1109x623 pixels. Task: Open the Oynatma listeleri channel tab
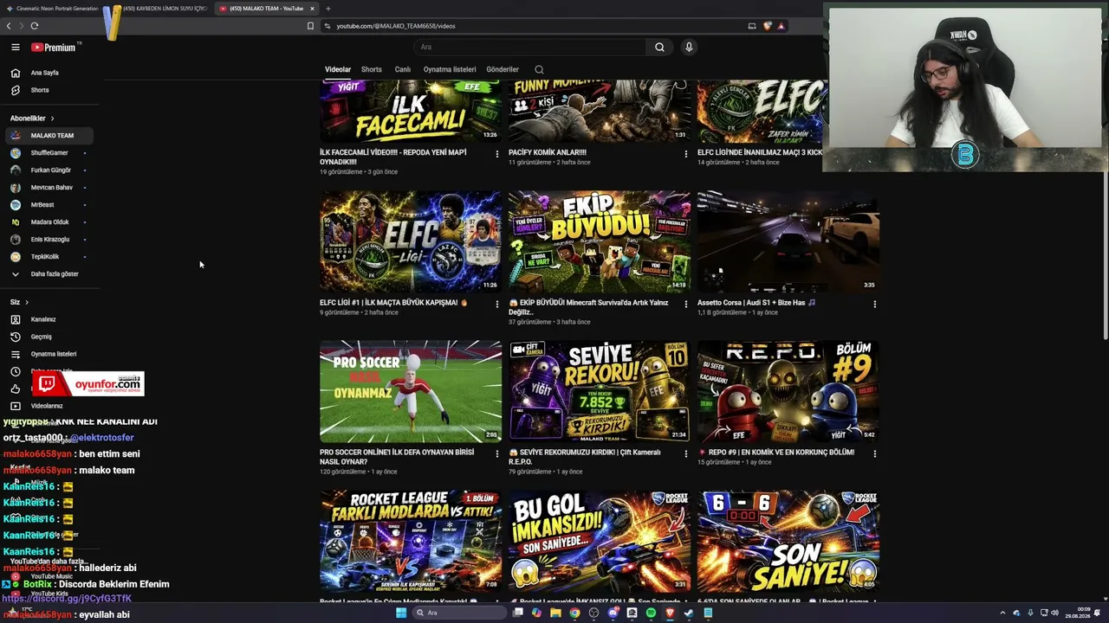pos(450,69)
